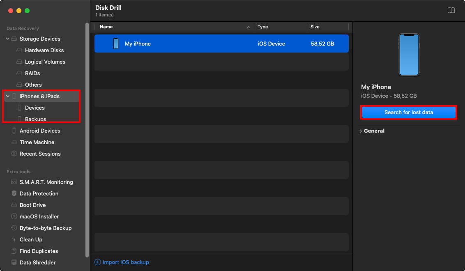Open Devices under iPhones & iPads
This screenshot has width=465, height=271.
tap(35, 108)
